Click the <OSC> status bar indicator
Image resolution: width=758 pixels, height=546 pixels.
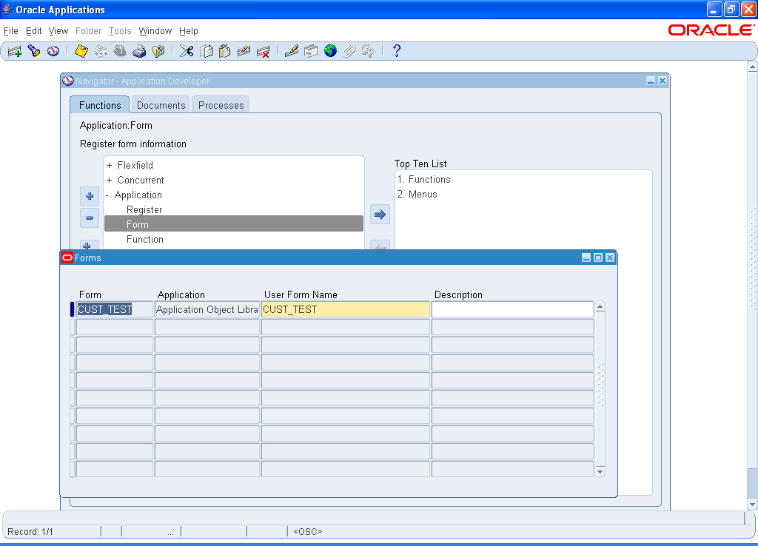point(307,531)
